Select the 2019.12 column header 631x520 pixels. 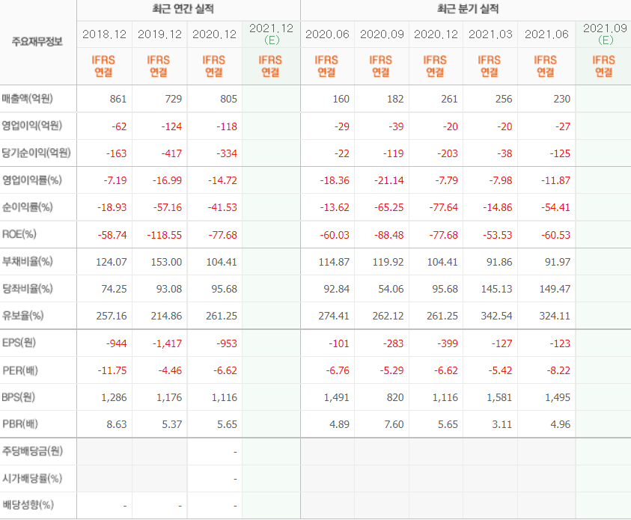pyautogui.click(x=159, y=34)
